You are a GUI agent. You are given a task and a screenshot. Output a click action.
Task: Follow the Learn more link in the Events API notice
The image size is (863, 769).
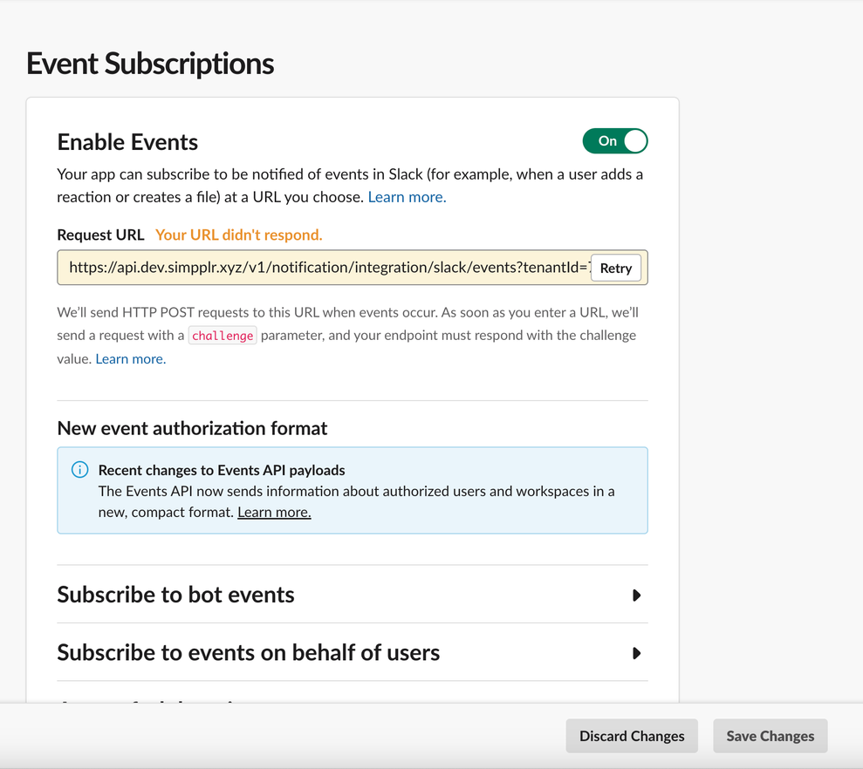click(273, 512)
